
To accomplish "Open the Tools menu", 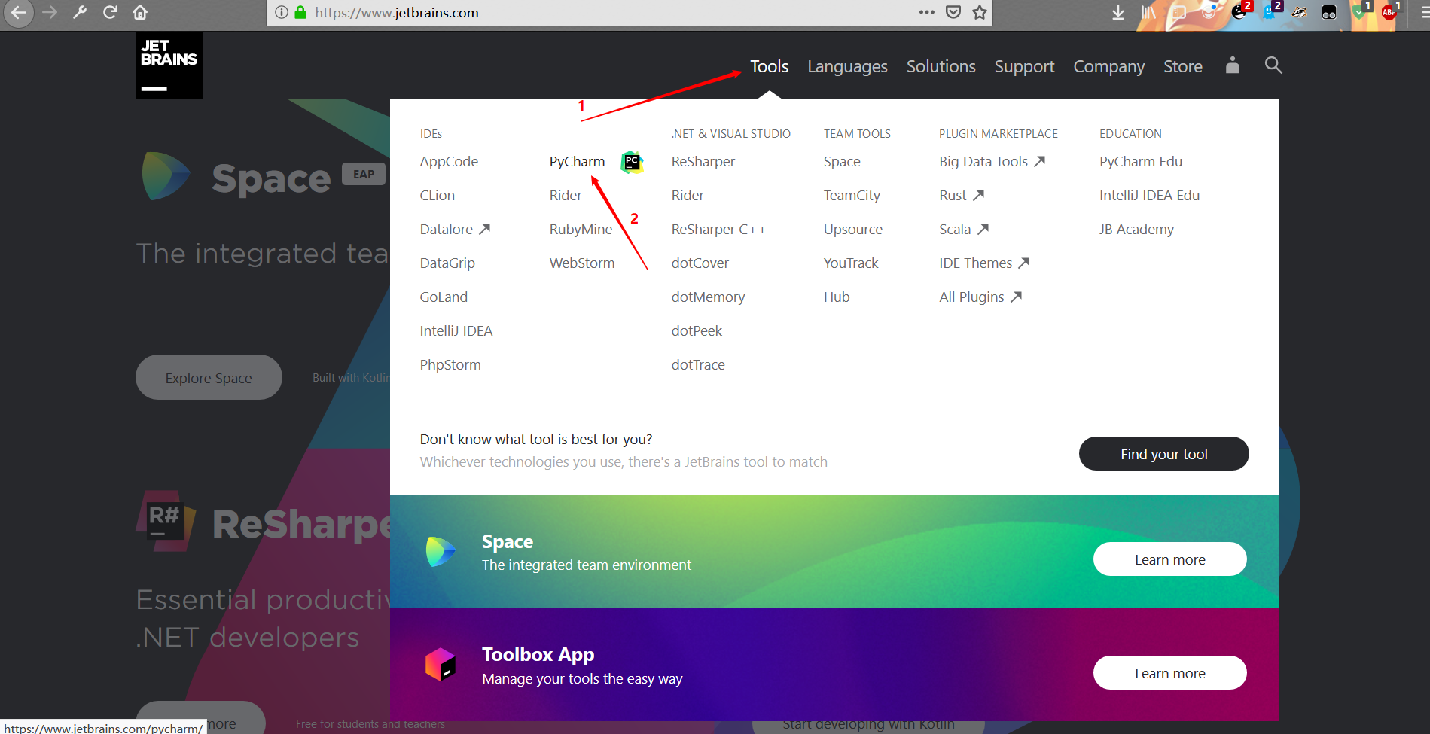I will click(x=769, y=66).
